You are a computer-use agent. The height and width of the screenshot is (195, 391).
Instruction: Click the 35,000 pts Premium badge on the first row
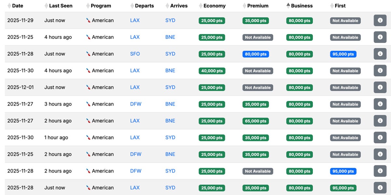click(x=255, y=20)
